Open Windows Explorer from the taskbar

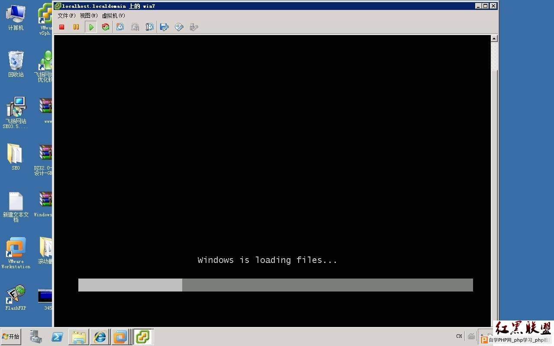pos(79,336)
